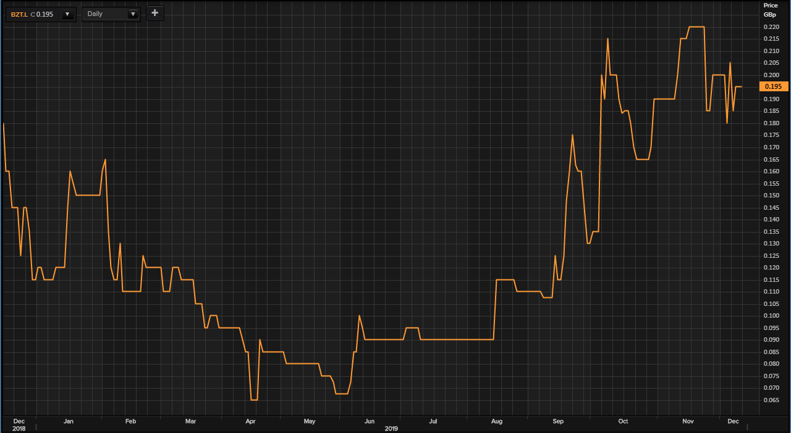
Task: Click the Mar month label on time axis
Action: tap(190, 421)
